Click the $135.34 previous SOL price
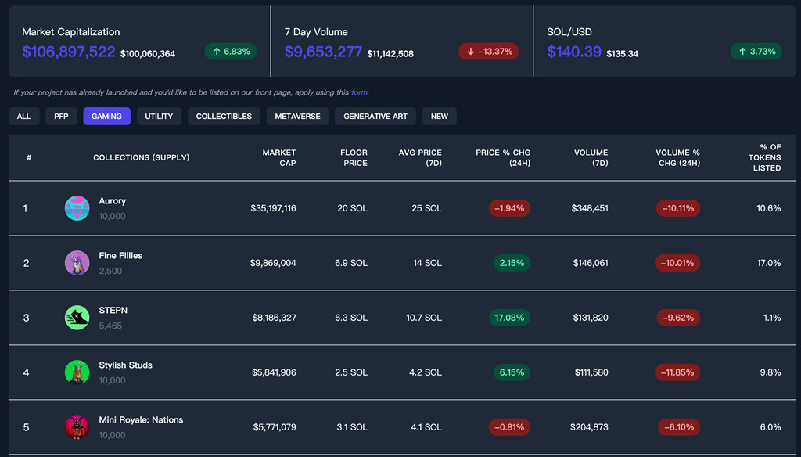 (x=622, y=54)
